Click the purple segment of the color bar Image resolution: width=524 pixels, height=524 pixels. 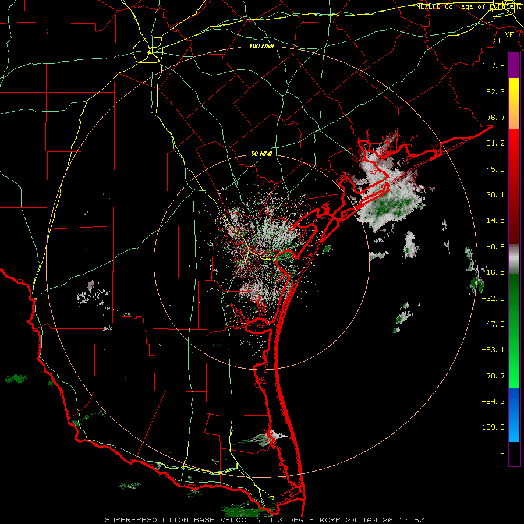pos(514,65)
